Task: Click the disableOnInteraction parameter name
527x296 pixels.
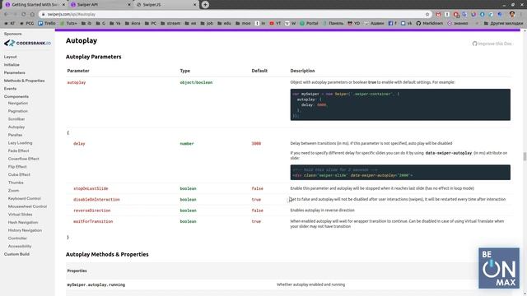Action: point(96,199)
